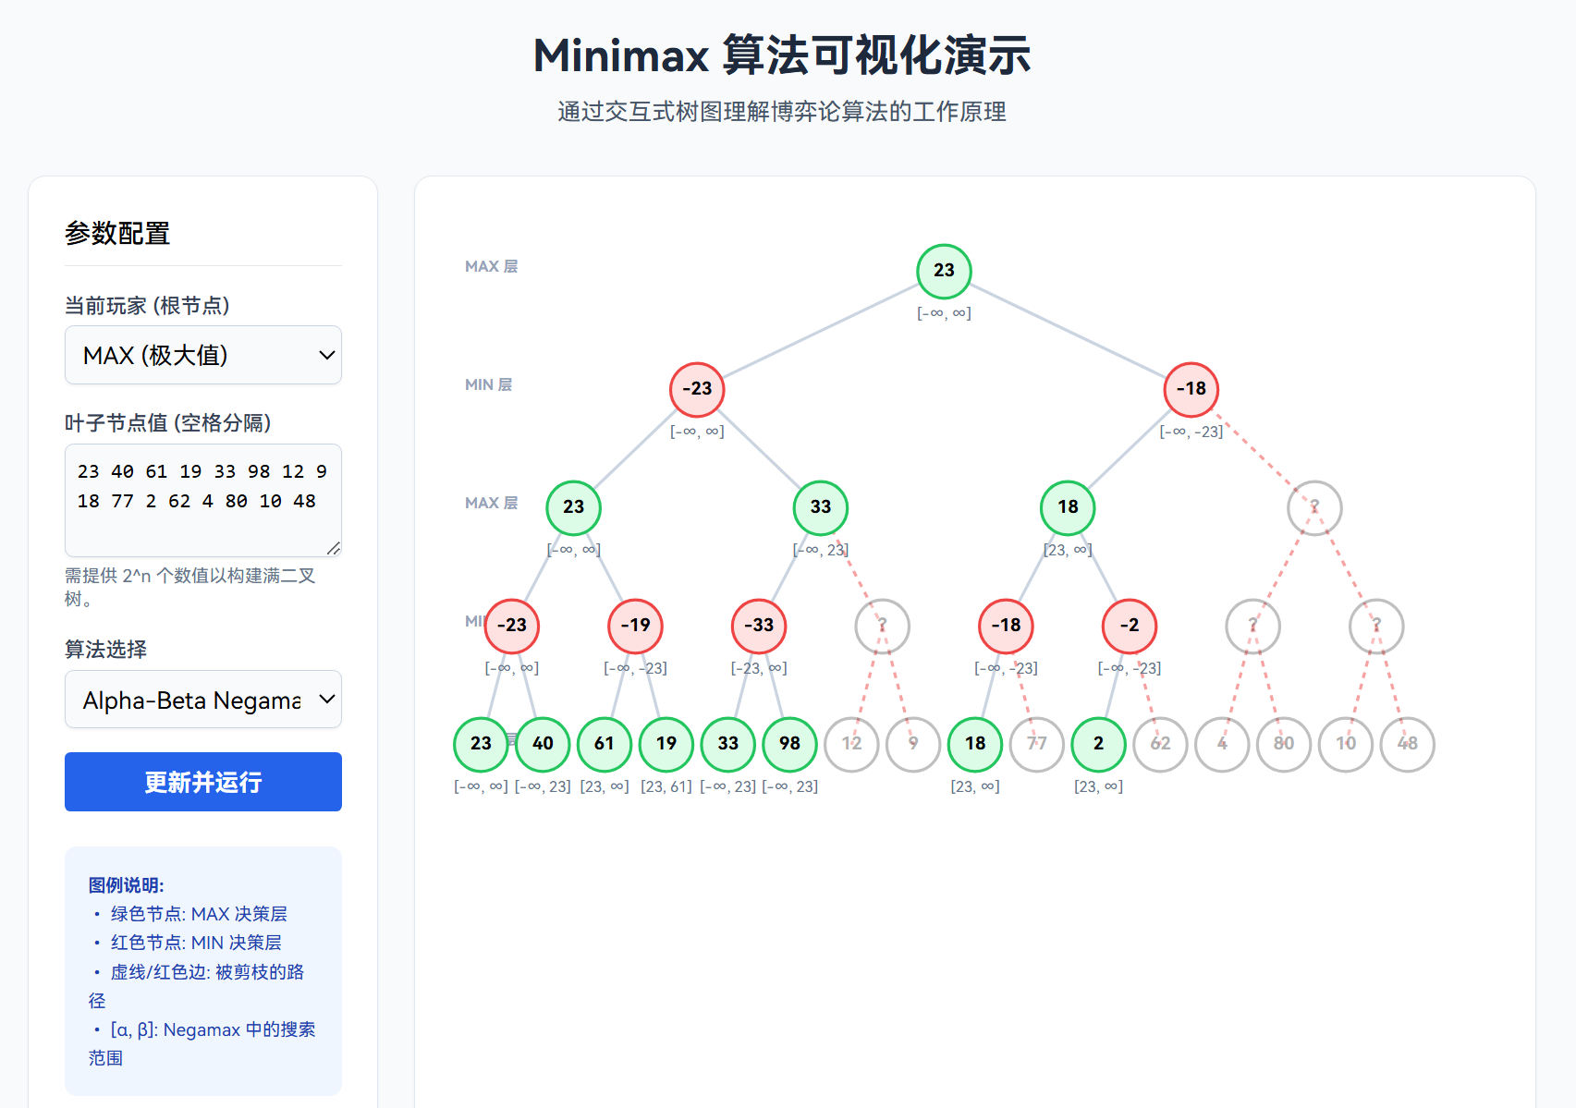Click the red MIN node -19
The width and height of the screenshot is (1576, 1108).
pyautogui.click(x=635, y=626)
